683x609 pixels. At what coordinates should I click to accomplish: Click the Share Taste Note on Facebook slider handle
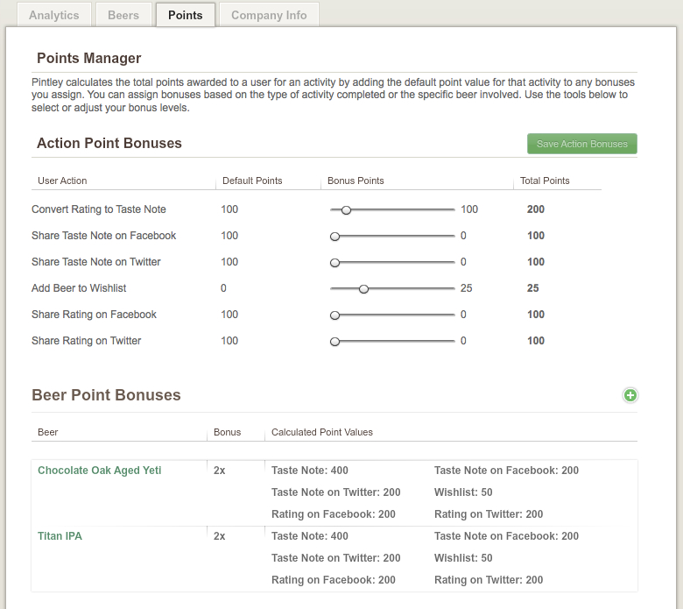pos(334,237)
